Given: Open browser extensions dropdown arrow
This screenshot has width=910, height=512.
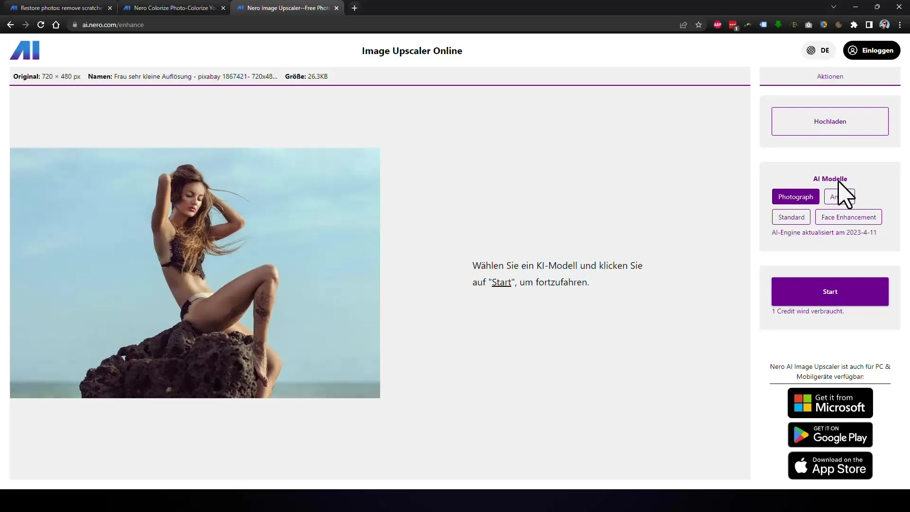Looking at the screenshot, I should click(x=853, y=25).
